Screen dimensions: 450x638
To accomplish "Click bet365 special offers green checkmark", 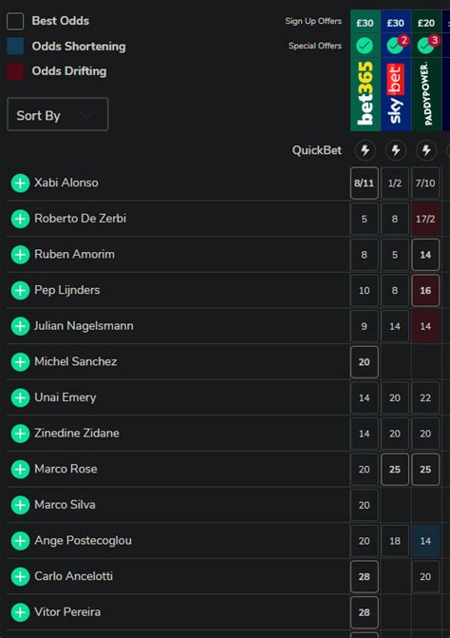I will point(365,46).
